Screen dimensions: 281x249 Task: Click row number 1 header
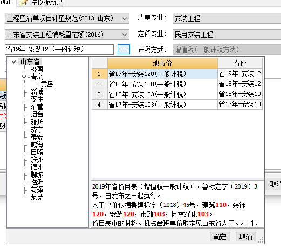[x=99, y=74]
